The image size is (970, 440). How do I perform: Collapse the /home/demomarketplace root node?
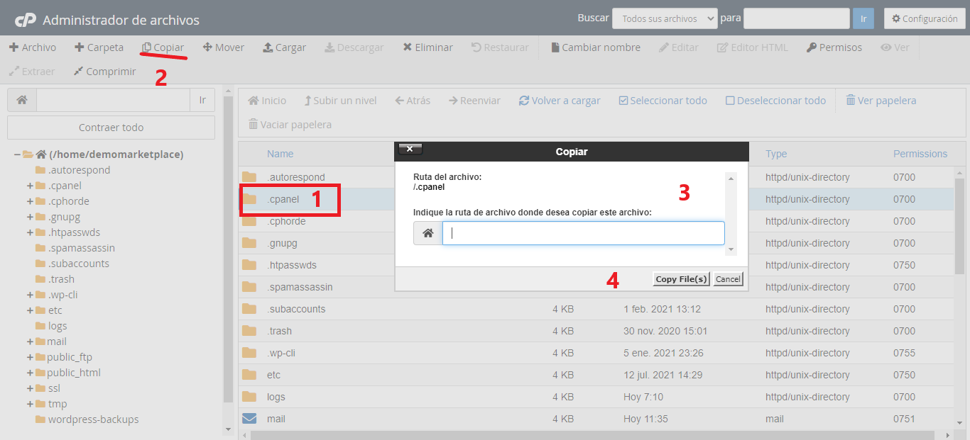point(17,154)
